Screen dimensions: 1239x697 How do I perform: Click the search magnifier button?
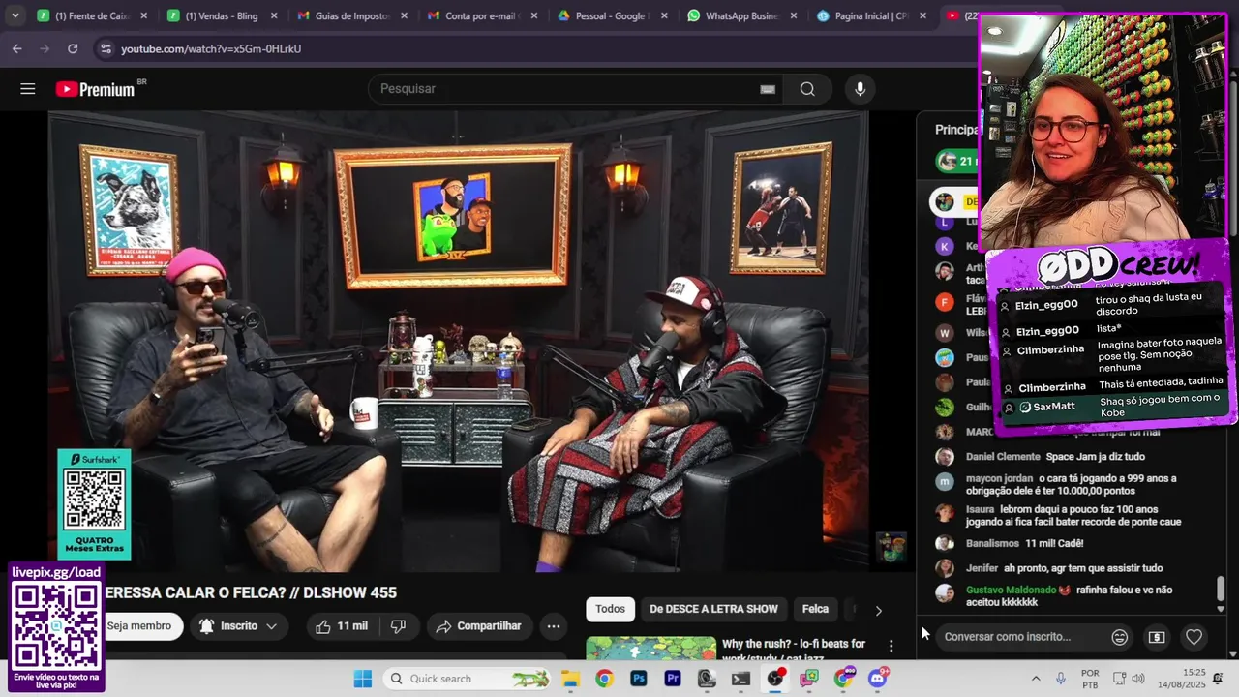pos(807,89)
